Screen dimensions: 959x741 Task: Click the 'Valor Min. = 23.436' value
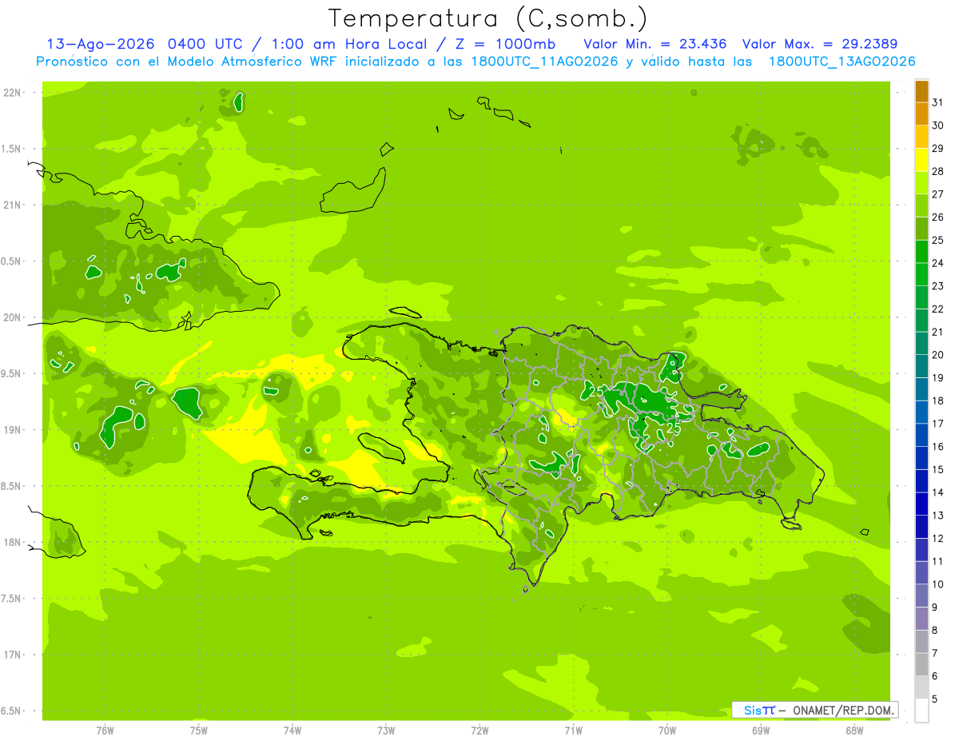[x=655, y=44]
